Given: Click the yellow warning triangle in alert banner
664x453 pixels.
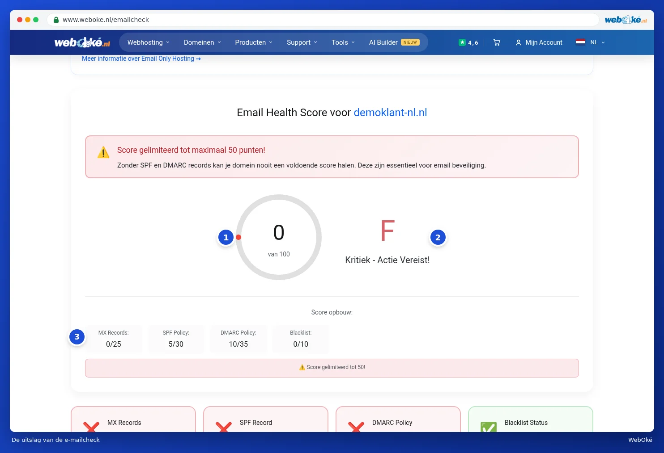Looking at the screenshot, I should point(103,152).
